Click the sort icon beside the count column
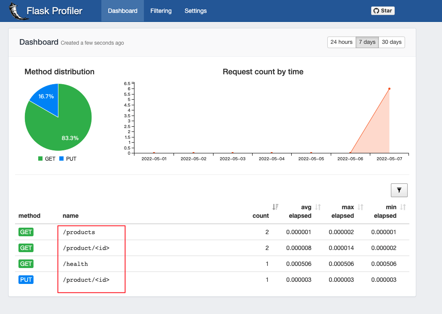This screenshot has width=442, height=314. coord(275,207)
